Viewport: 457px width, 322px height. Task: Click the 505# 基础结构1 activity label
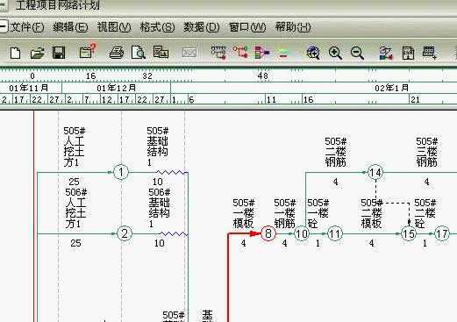[x=158, y=147]
